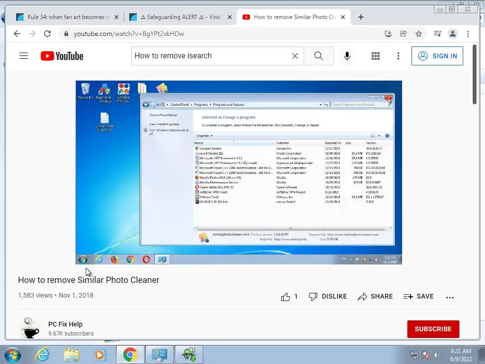Click the volume speaker tray icon
This screenshot has height=364, width=485.
(437, 355)
